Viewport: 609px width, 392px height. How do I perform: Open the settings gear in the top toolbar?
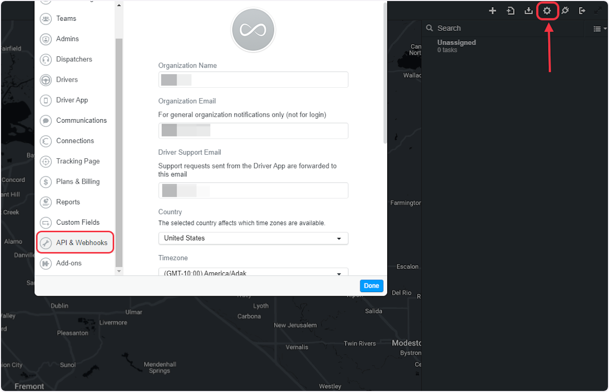point(547,10)
